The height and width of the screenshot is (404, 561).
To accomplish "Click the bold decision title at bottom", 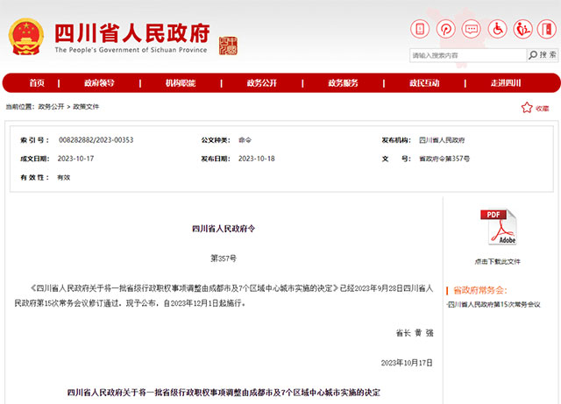I will point(224,393).
